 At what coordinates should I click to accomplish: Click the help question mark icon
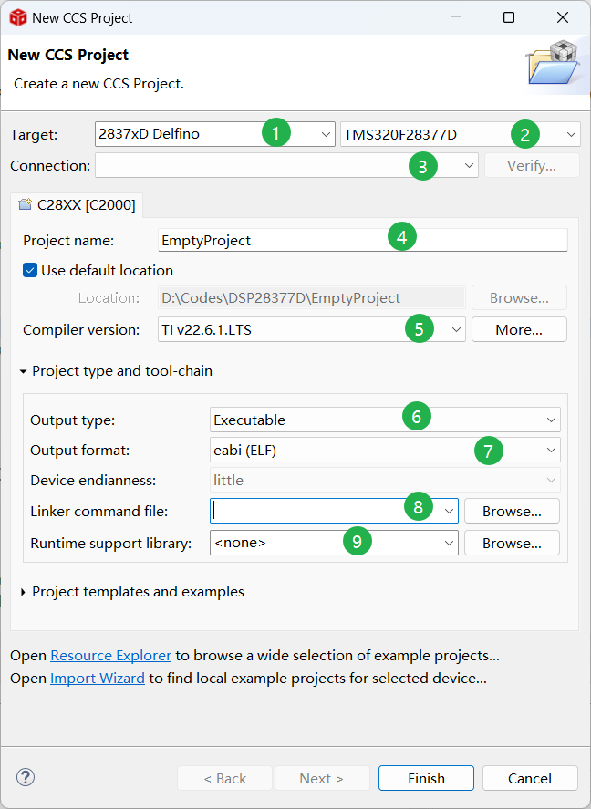pos(26,778)
